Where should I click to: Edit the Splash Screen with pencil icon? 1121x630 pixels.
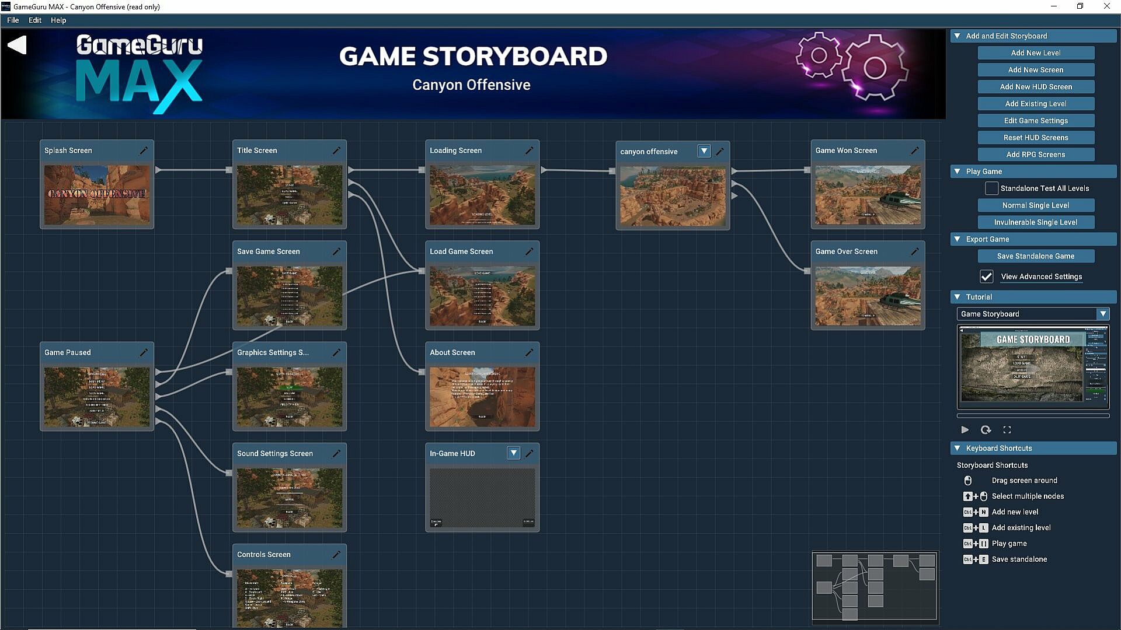[144, 150]
